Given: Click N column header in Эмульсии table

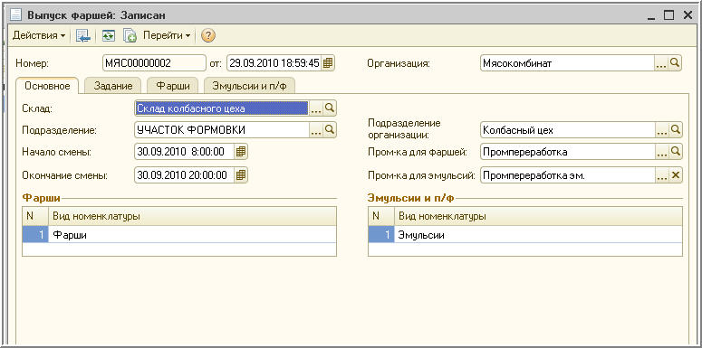Looking at the screenshot, I should [x=381, y=216].
